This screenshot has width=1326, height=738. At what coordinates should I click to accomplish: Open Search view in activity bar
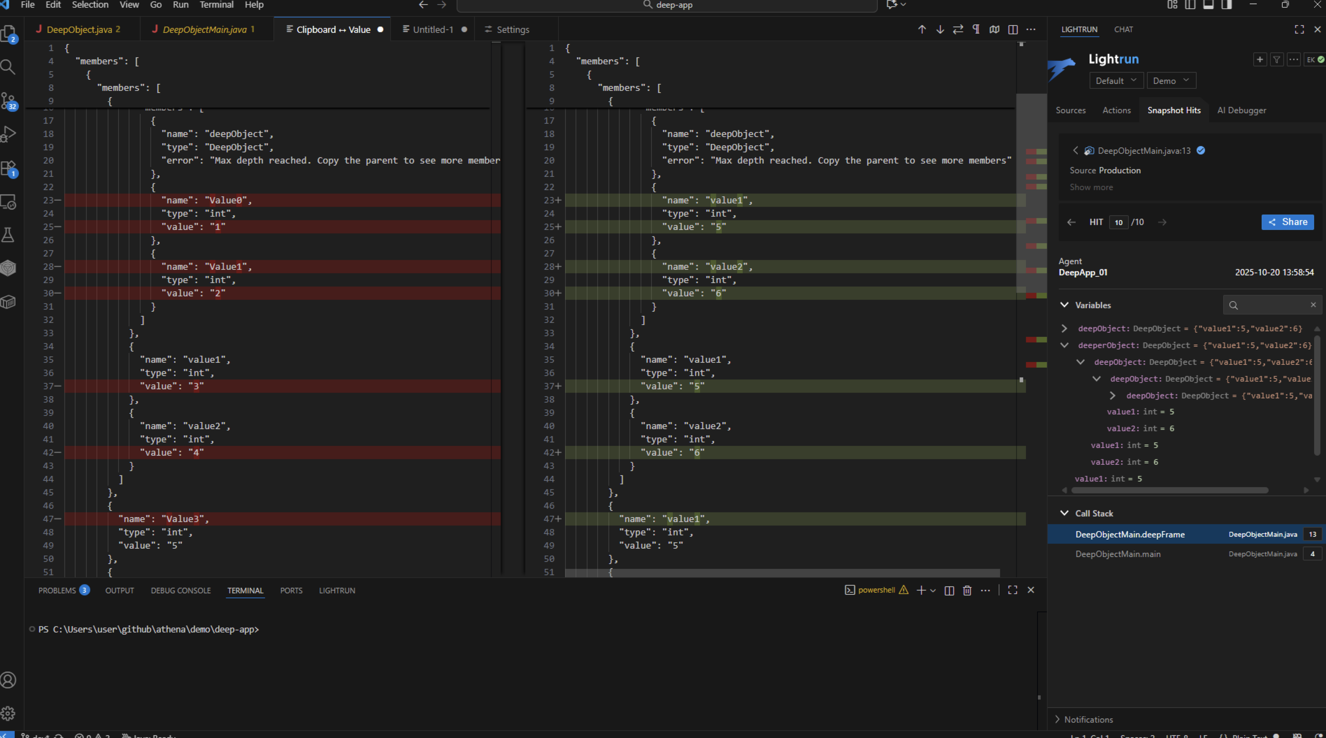point(8,67)
